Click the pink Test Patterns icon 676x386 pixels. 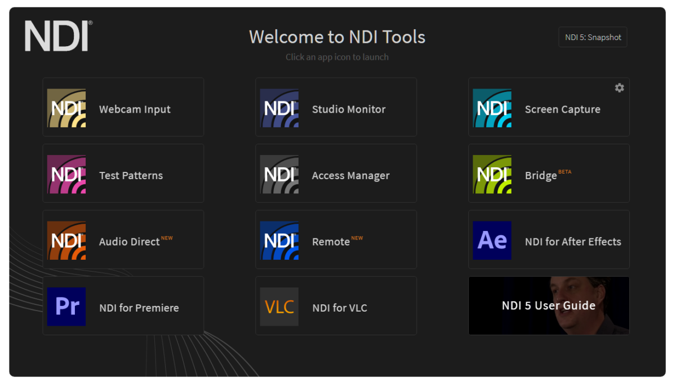point(66,175)
